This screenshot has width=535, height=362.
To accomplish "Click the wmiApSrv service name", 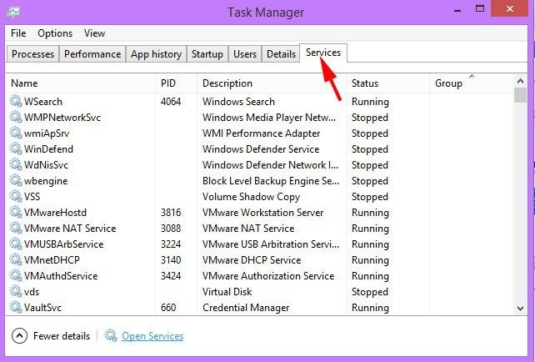I will [47, 133].
